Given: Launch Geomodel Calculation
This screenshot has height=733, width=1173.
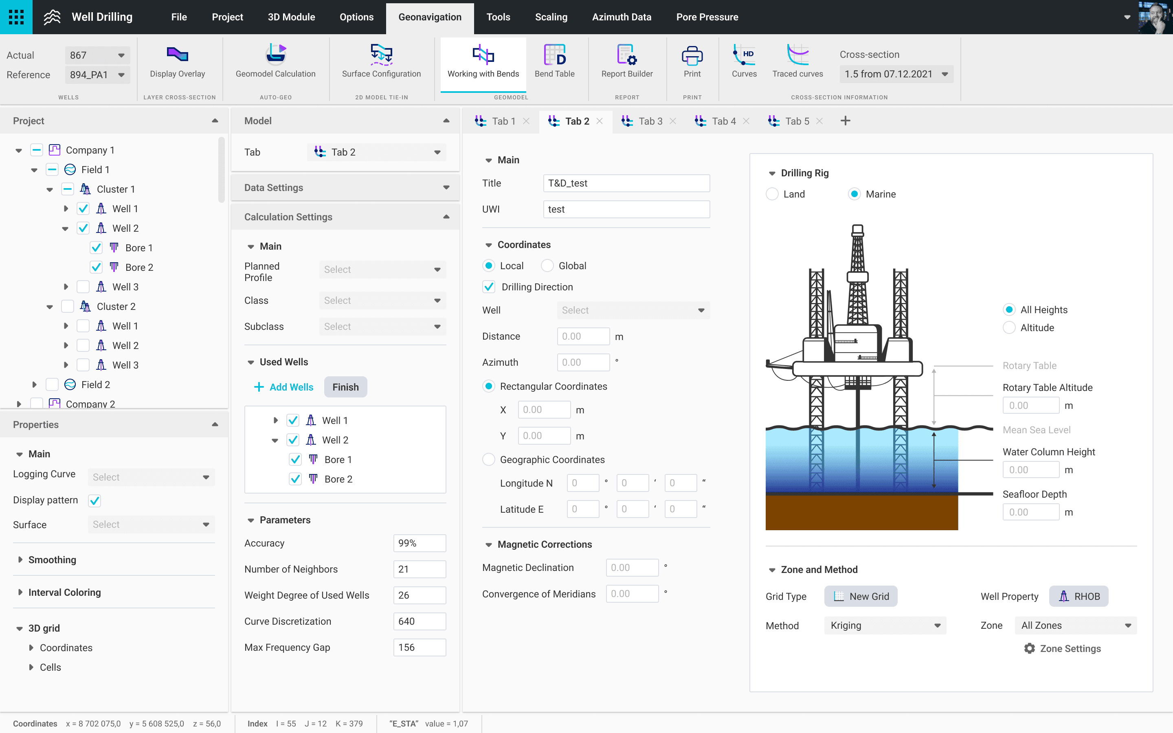Looking at the screenshot, I should pyautogui.click(x=275, y=62).
